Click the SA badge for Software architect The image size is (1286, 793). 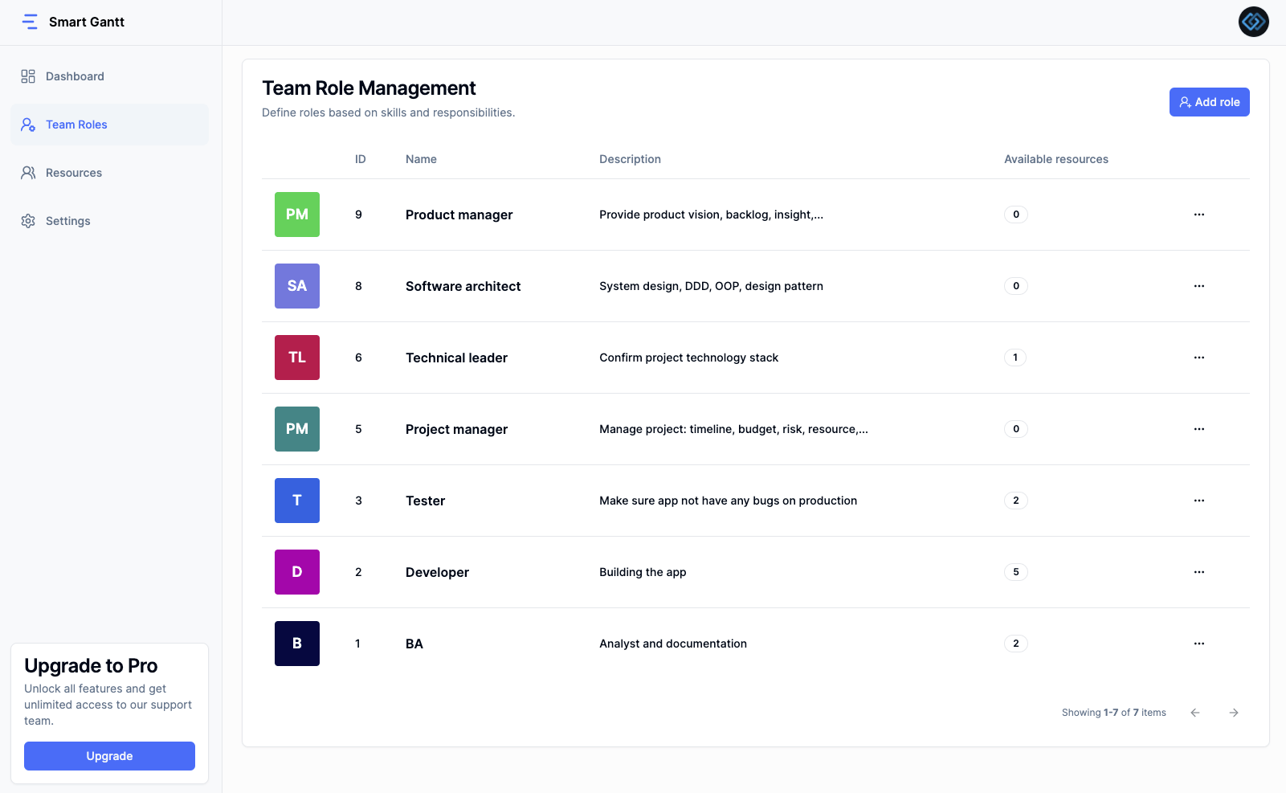pos(297,286)
